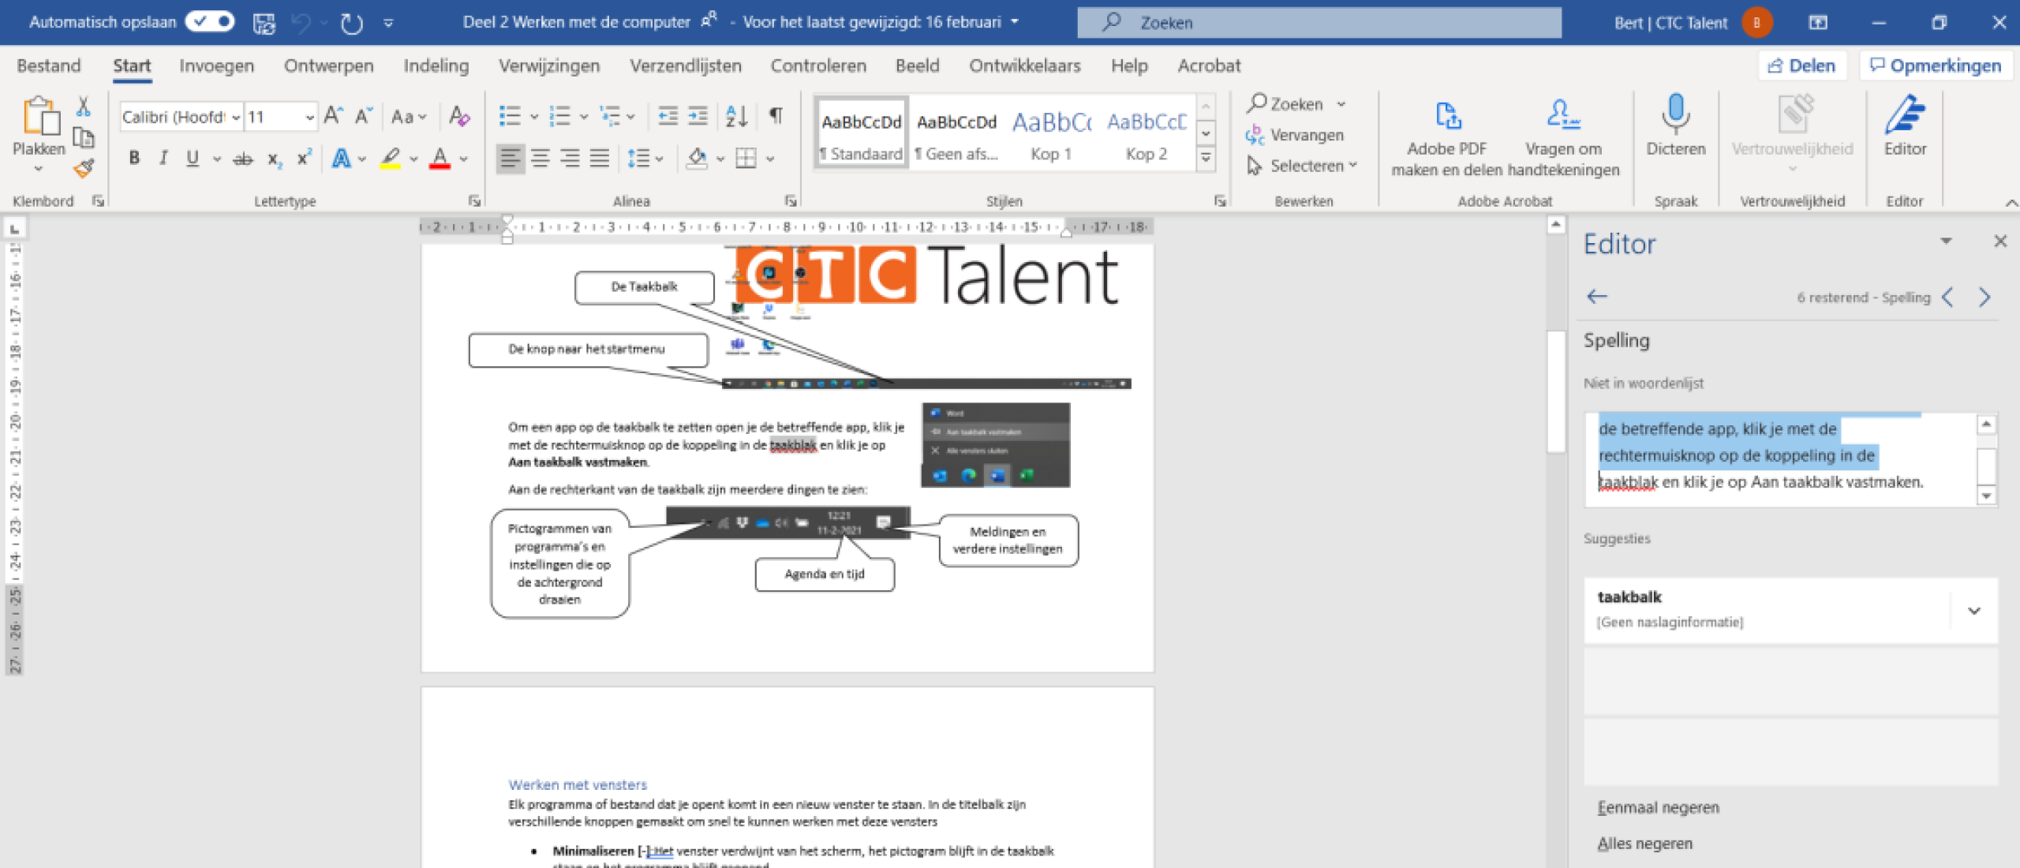Switch to the Controleren tab

pos(817,65)
